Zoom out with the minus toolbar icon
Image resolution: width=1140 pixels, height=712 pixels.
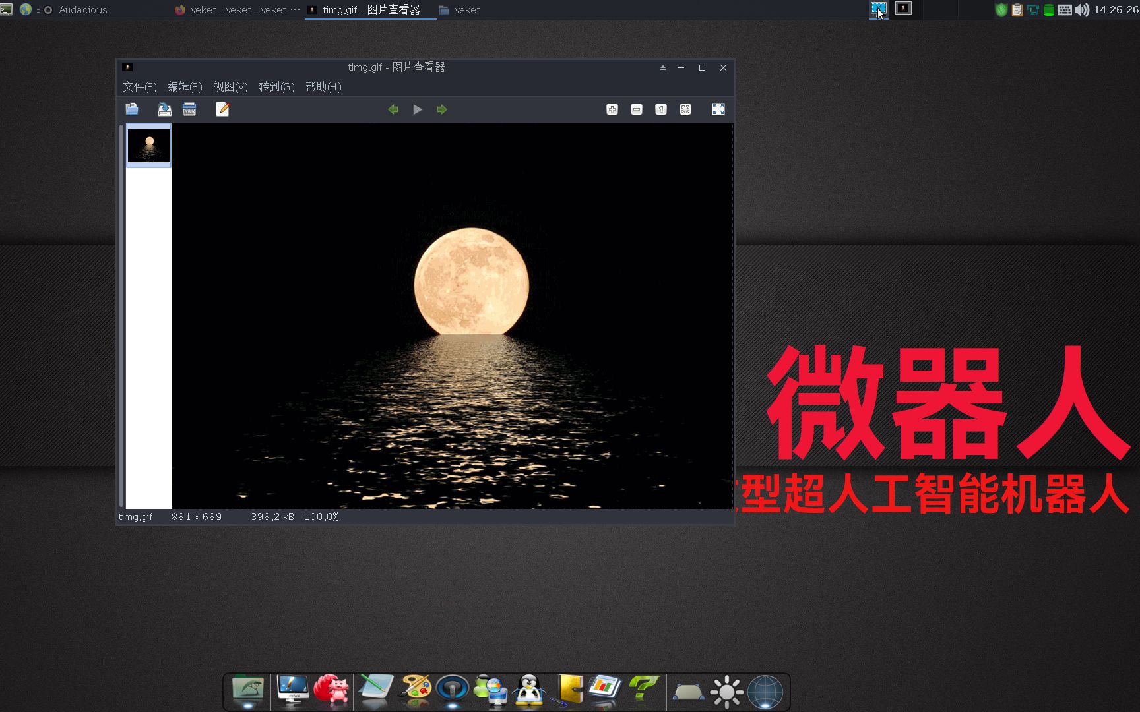637,109
